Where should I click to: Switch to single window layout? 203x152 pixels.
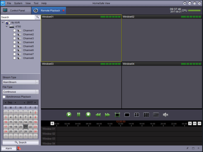tap(127, 115)
